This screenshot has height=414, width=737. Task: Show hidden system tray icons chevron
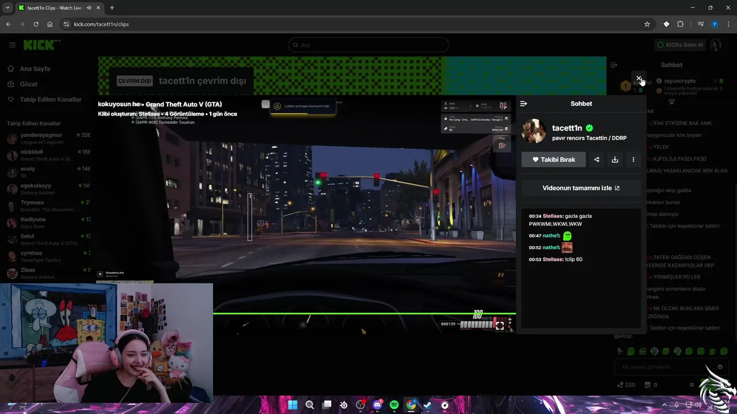coord(664,405)
